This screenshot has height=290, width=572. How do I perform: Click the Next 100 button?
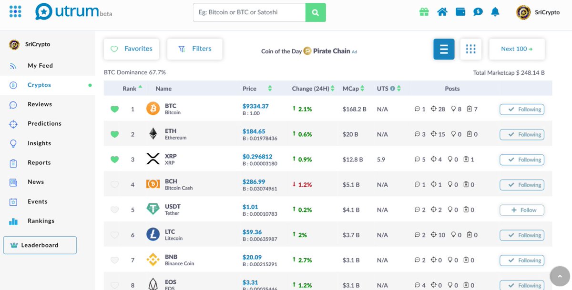click(x=516, y=49)
